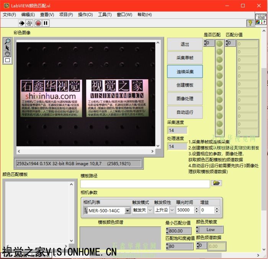Screen dimensions: 268x259
Task: Click the 颜色灵敏度 Low sensitivity selector
Action: click(210, 229)
